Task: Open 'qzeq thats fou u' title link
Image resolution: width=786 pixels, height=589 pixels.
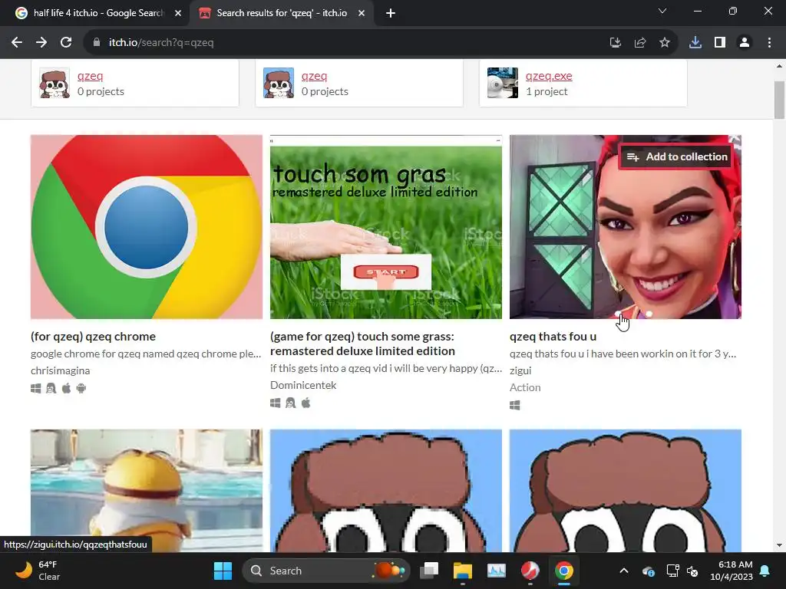Action: pyautogui.click(x=553, y=337)
